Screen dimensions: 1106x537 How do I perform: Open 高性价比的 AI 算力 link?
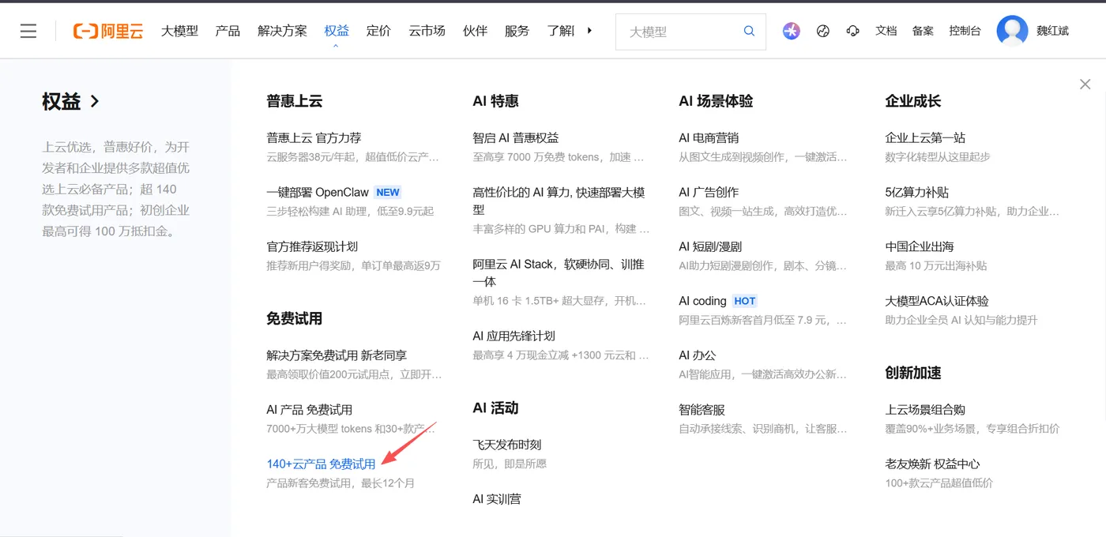[559, 201]
